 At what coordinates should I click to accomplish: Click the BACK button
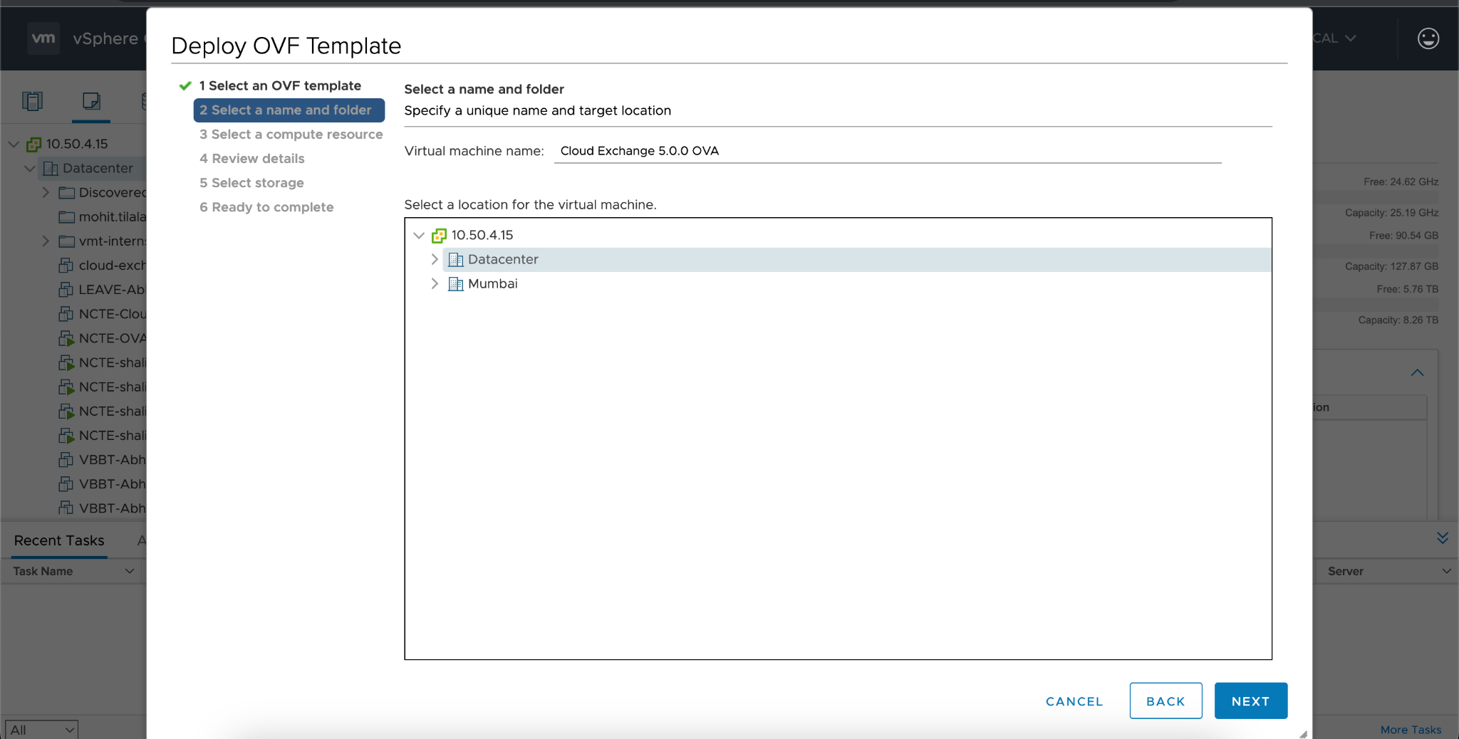tap(1165, 701)
